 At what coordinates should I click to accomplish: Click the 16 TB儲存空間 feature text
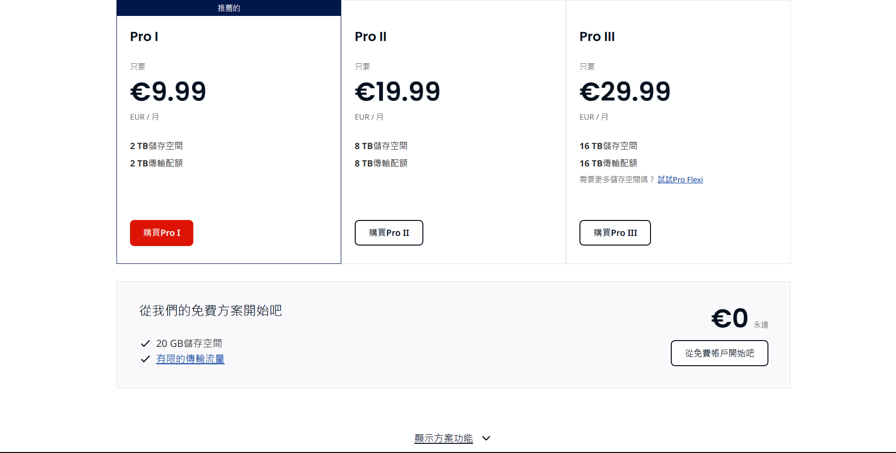[608, 146]
